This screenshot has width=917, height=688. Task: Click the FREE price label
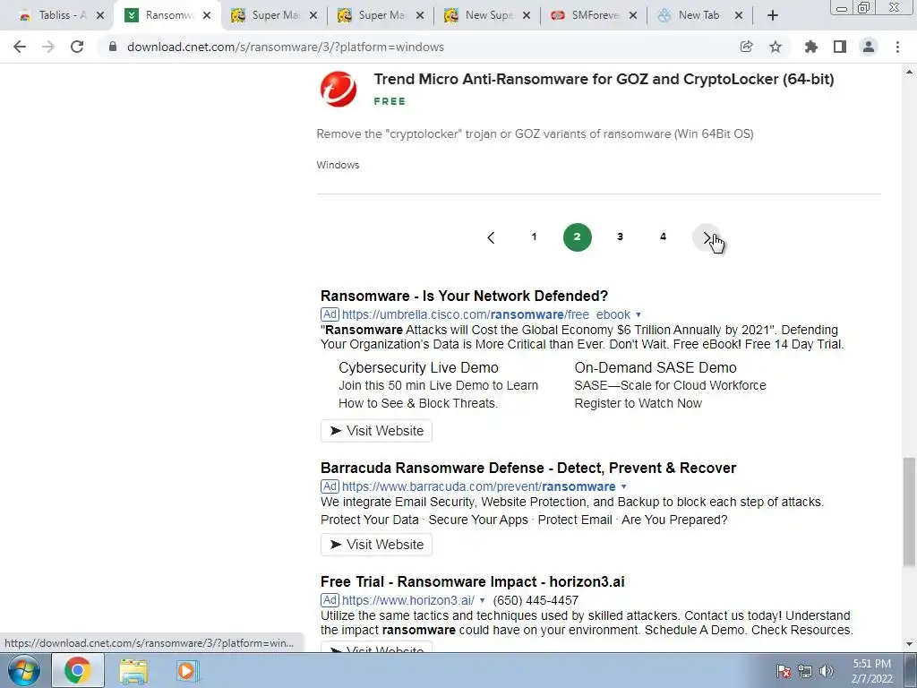390,101
